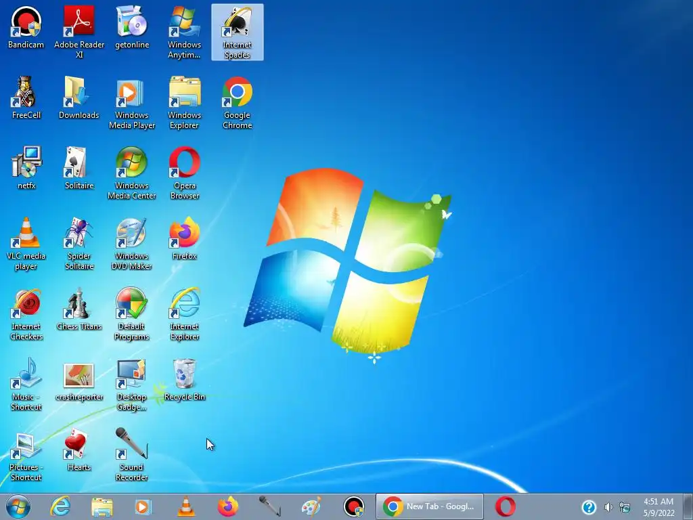Image resolution: width=693 pixels, height=520 pixels.
Task: Select the VLC media player desktop shortcut
Action: click(x=26, y=243)
